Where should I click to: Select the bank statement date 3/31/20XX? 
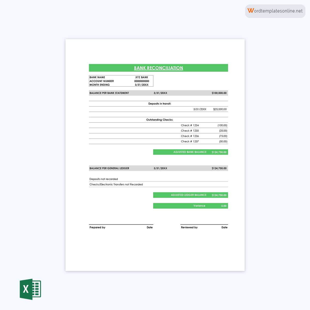pyautogui.click(x=160, y=93)
